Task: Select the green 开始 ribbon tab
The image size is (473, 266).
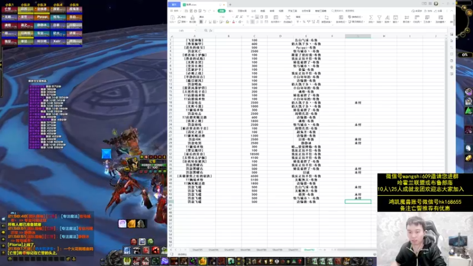Action: coord(222,11)
